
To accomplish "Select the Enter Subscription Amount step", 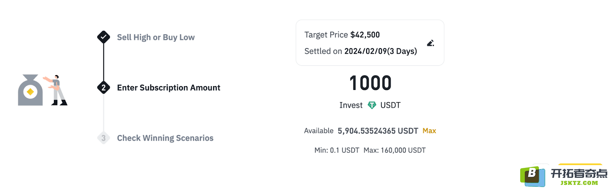I will tap(169, 88).
